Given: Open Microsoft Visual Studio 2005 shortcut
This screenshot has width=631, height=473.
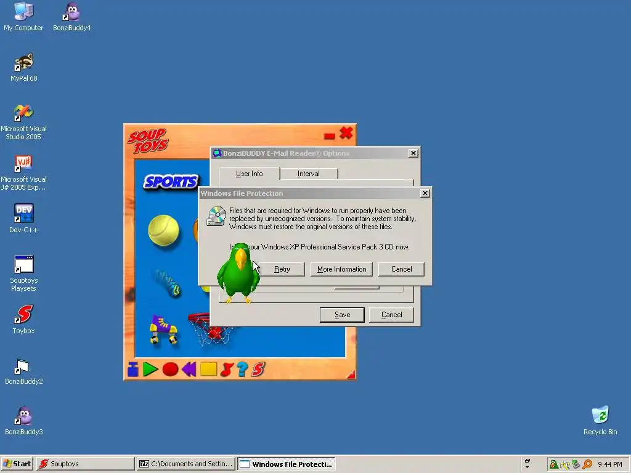Looking at the screenshot, I should click(23, 121).
